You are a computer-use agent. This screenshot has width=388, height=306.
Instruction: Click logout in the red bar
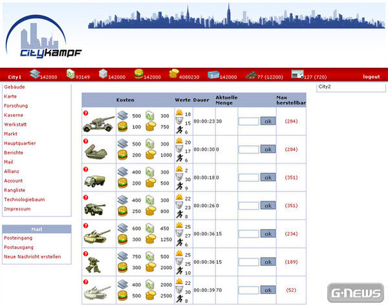pyautogui.click(x=371, y=77)
